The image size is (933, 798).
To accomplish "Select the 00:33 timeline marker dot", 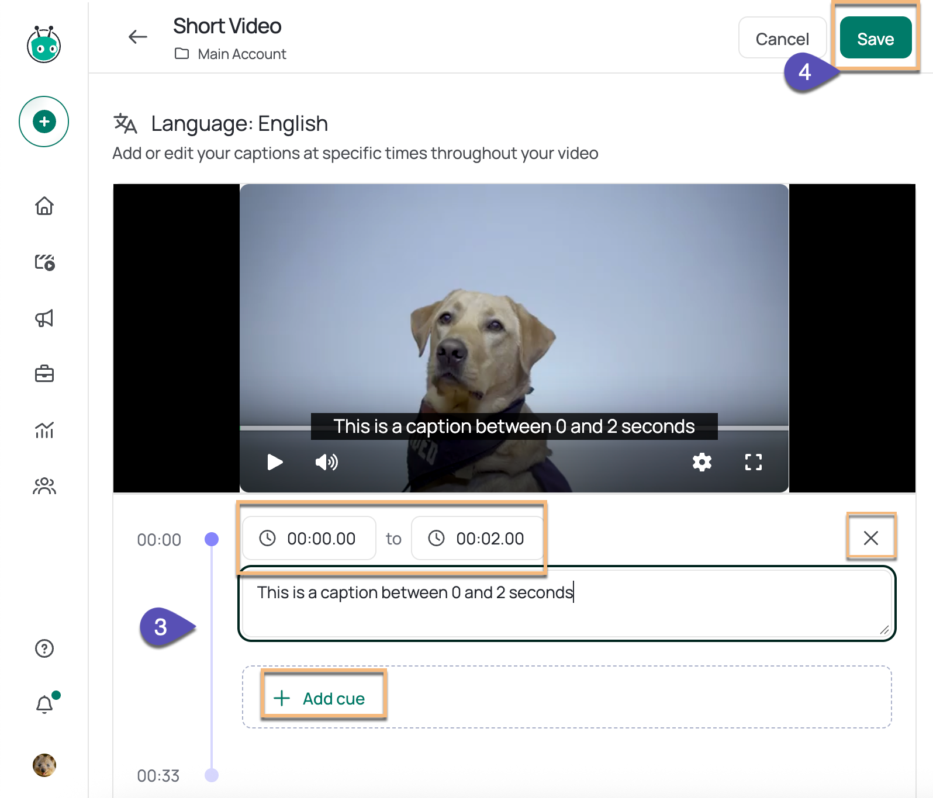I will [x=212, y=775].
